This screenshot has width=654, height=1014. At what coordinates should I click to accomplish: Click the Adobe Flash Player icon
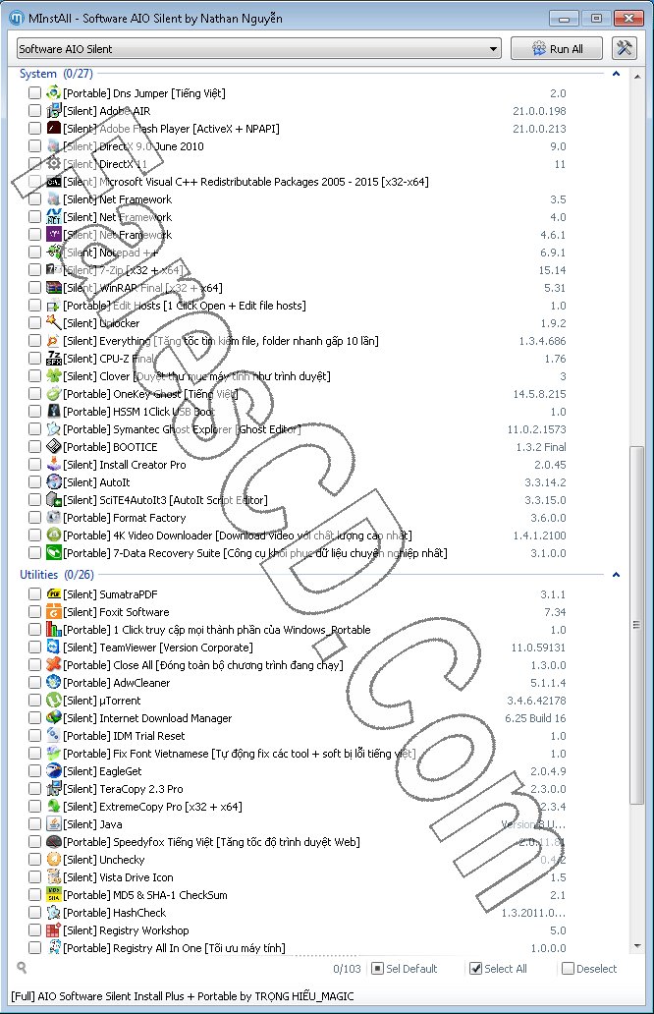click(54, 128)
